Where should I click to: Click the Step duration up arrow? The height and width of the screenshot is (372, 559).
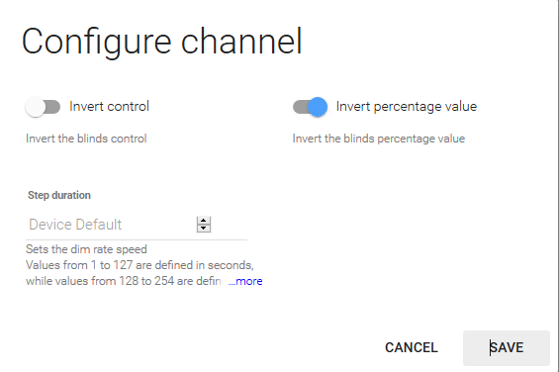pyautogui.click(x=204, y=221)
